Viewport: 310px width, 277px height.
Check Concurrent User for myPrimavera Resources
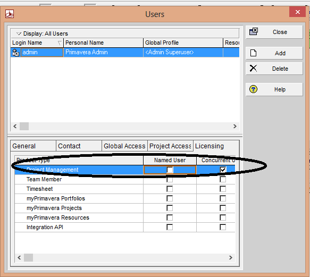[223, 217]
